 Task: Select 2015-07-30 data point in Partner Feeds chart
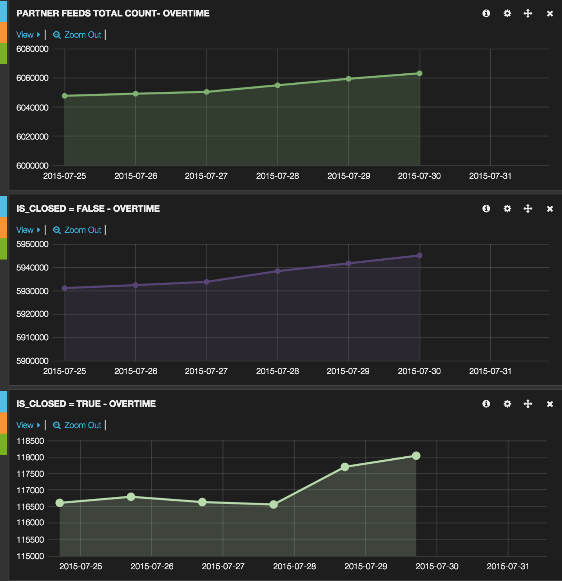point(420,73)
